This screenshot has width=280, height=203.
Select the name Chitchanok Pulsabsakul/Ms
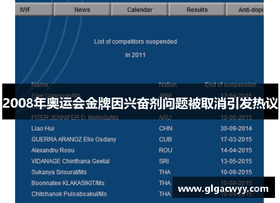69,194
